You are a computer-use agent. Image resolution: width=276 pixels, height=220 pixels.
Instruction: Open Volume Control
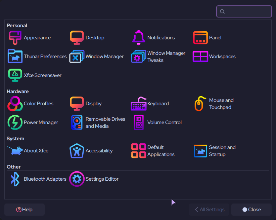pos(138,122)
